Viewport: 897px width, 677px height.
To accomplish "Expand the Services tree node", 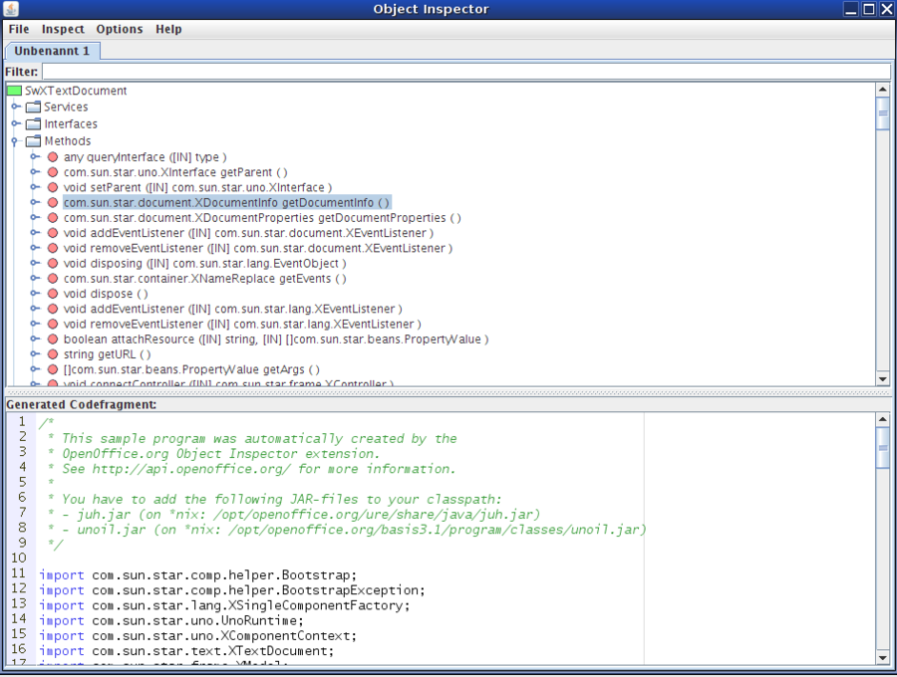I will [16, 107].
